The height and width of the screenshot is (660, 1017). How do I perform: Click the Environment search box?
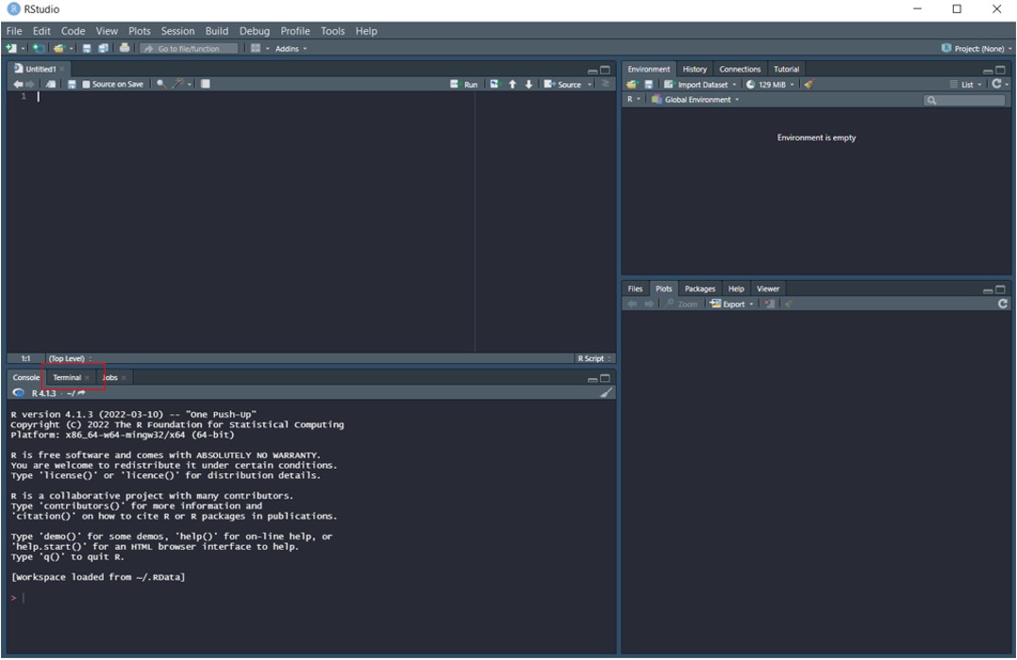pos(964,100)
